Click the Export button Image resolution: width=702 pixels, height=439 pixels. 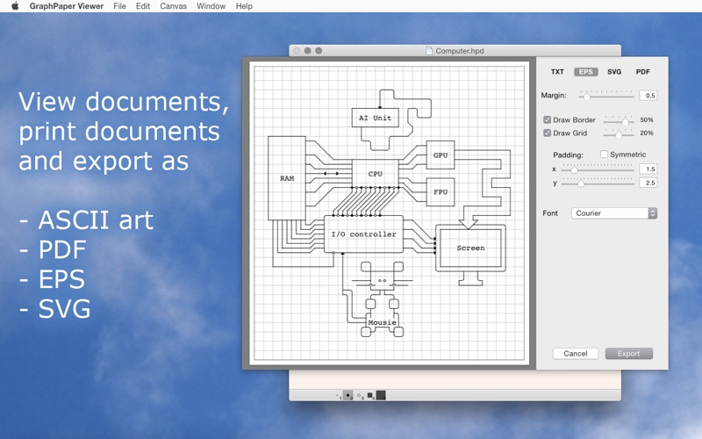[628, 354]
